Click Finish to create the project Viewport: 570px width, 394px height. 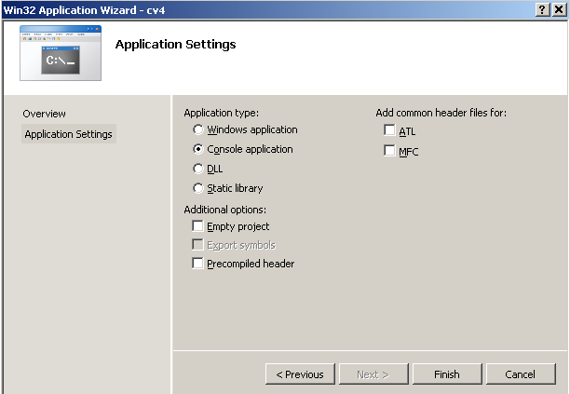point(447,374)
